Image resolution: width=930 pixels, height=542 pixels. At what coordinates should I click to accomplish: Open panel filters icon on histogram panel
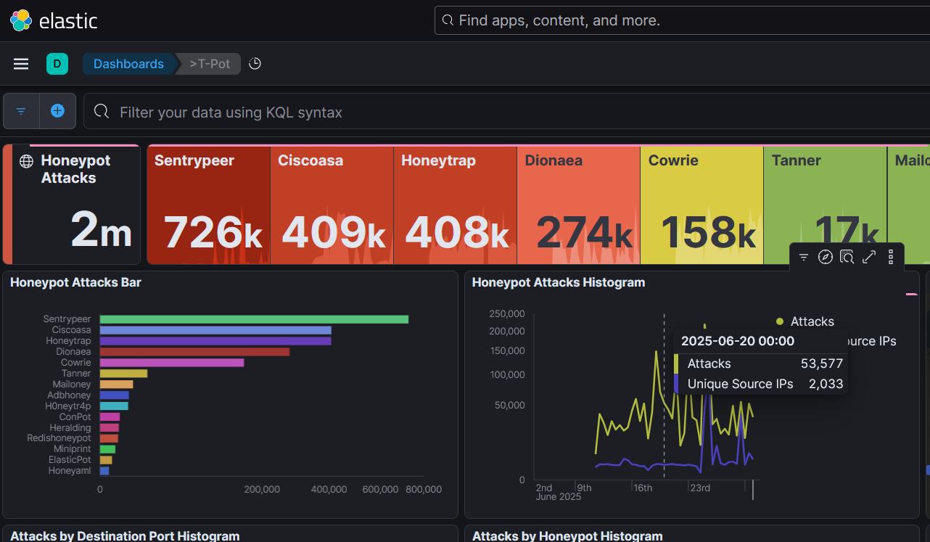(x=804, y=257)
